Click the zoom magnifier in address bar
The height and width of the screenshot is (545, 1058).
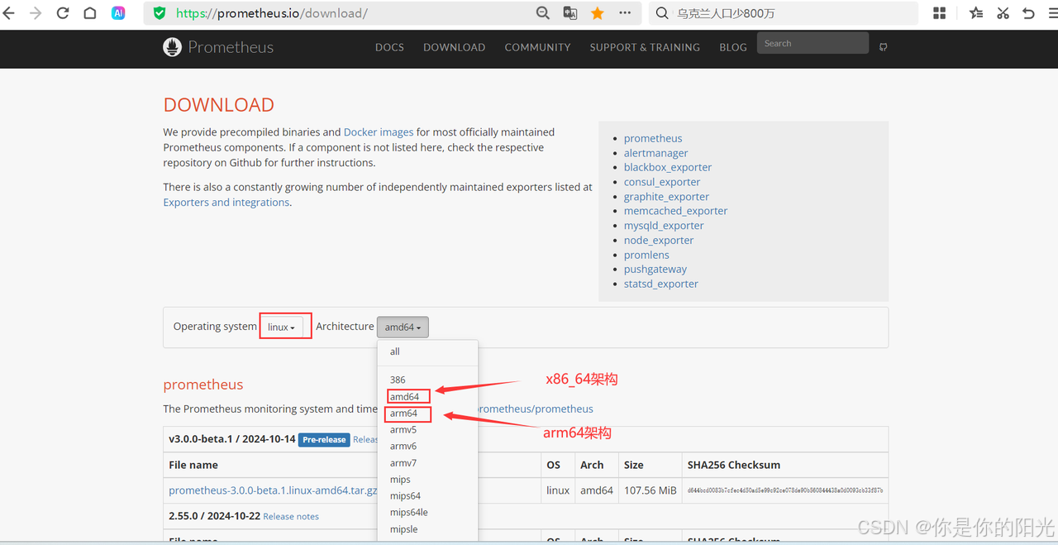click(x=543, y=13)
